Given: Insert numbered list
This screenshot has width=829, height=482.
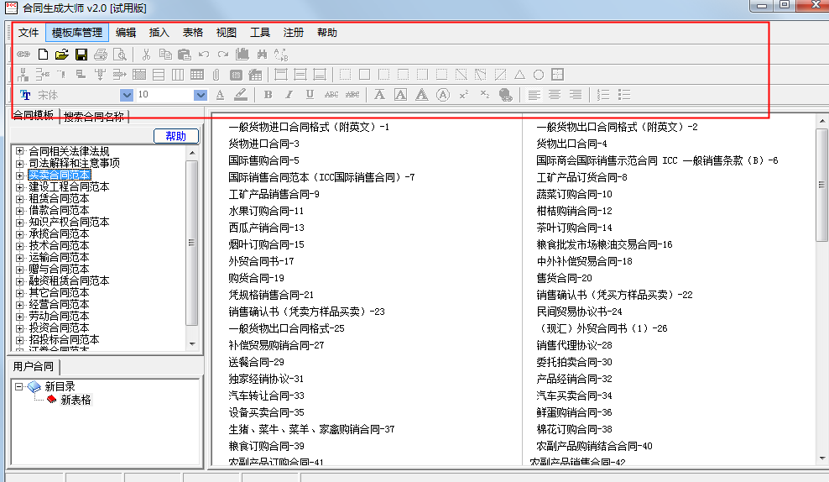Looking at the screenshot, I should (602, 95).
